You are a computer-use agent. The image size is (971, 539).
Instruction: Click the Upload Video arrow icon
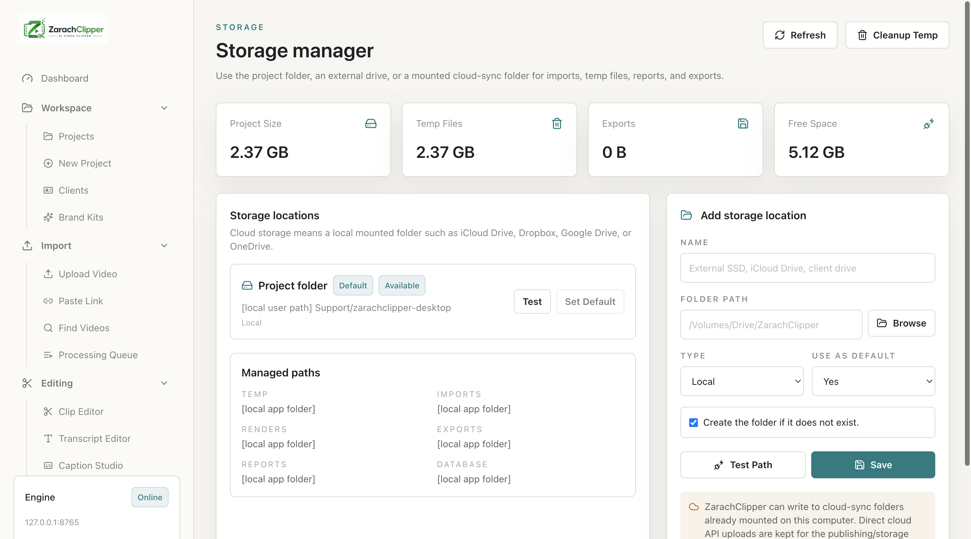point(48,274)
